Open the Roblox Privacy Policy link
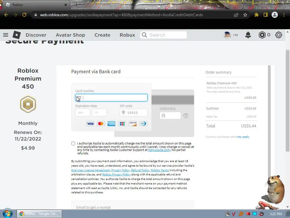290x218 pixels. point(116,175)
